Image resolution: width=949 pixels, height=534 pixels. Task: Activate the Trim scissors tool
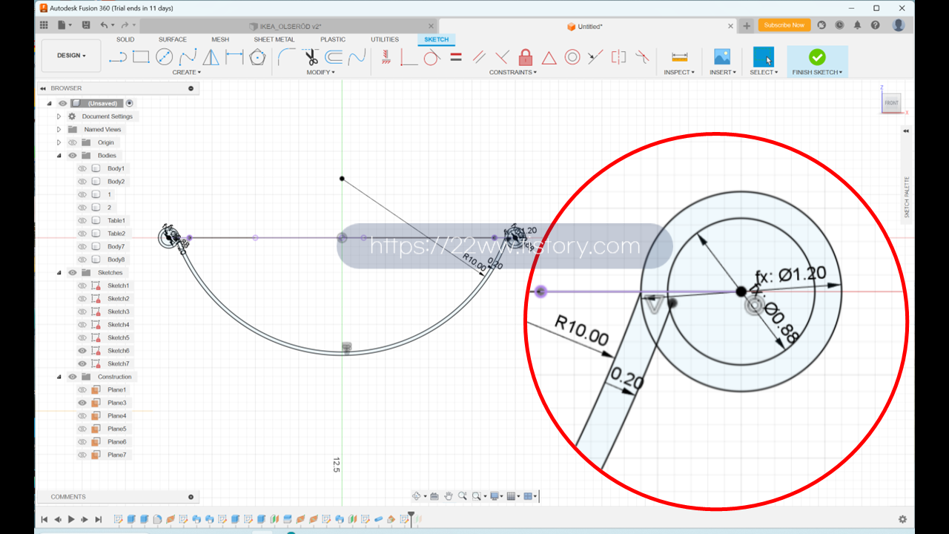pyautogui.click(x=311, y=57)
